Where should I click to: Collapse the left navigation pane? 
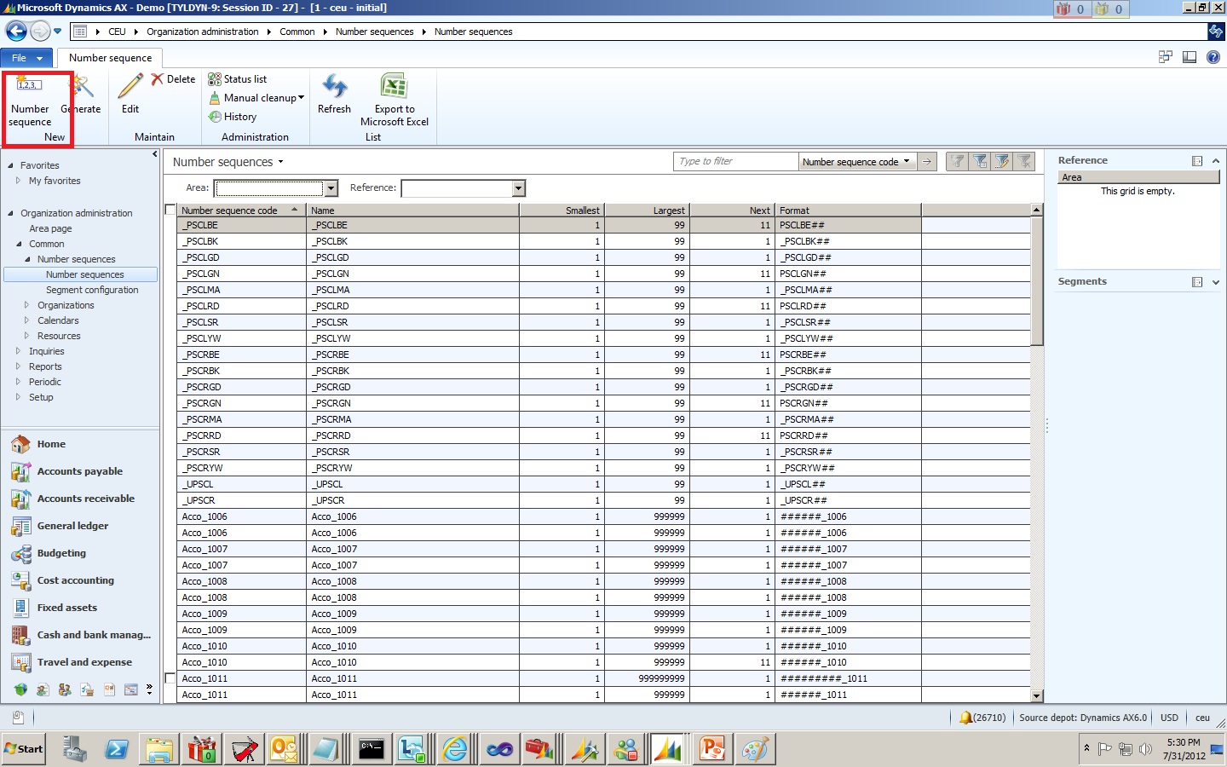click(x=154, y=155)
